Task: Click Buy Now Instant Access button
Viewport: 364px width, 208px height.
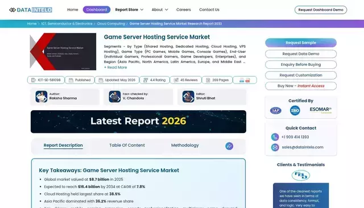Action: tap(301, 86)
